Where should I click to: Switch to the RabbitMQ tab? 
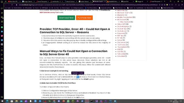click(113, 1)
